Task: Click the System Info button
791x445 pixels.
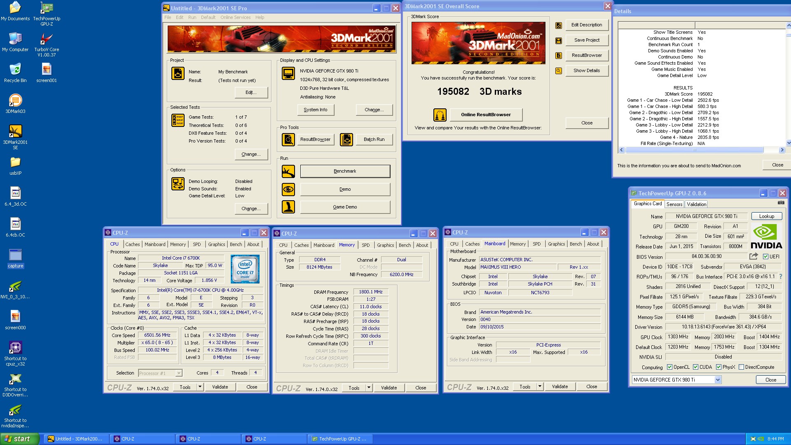Action: [316, 110]
